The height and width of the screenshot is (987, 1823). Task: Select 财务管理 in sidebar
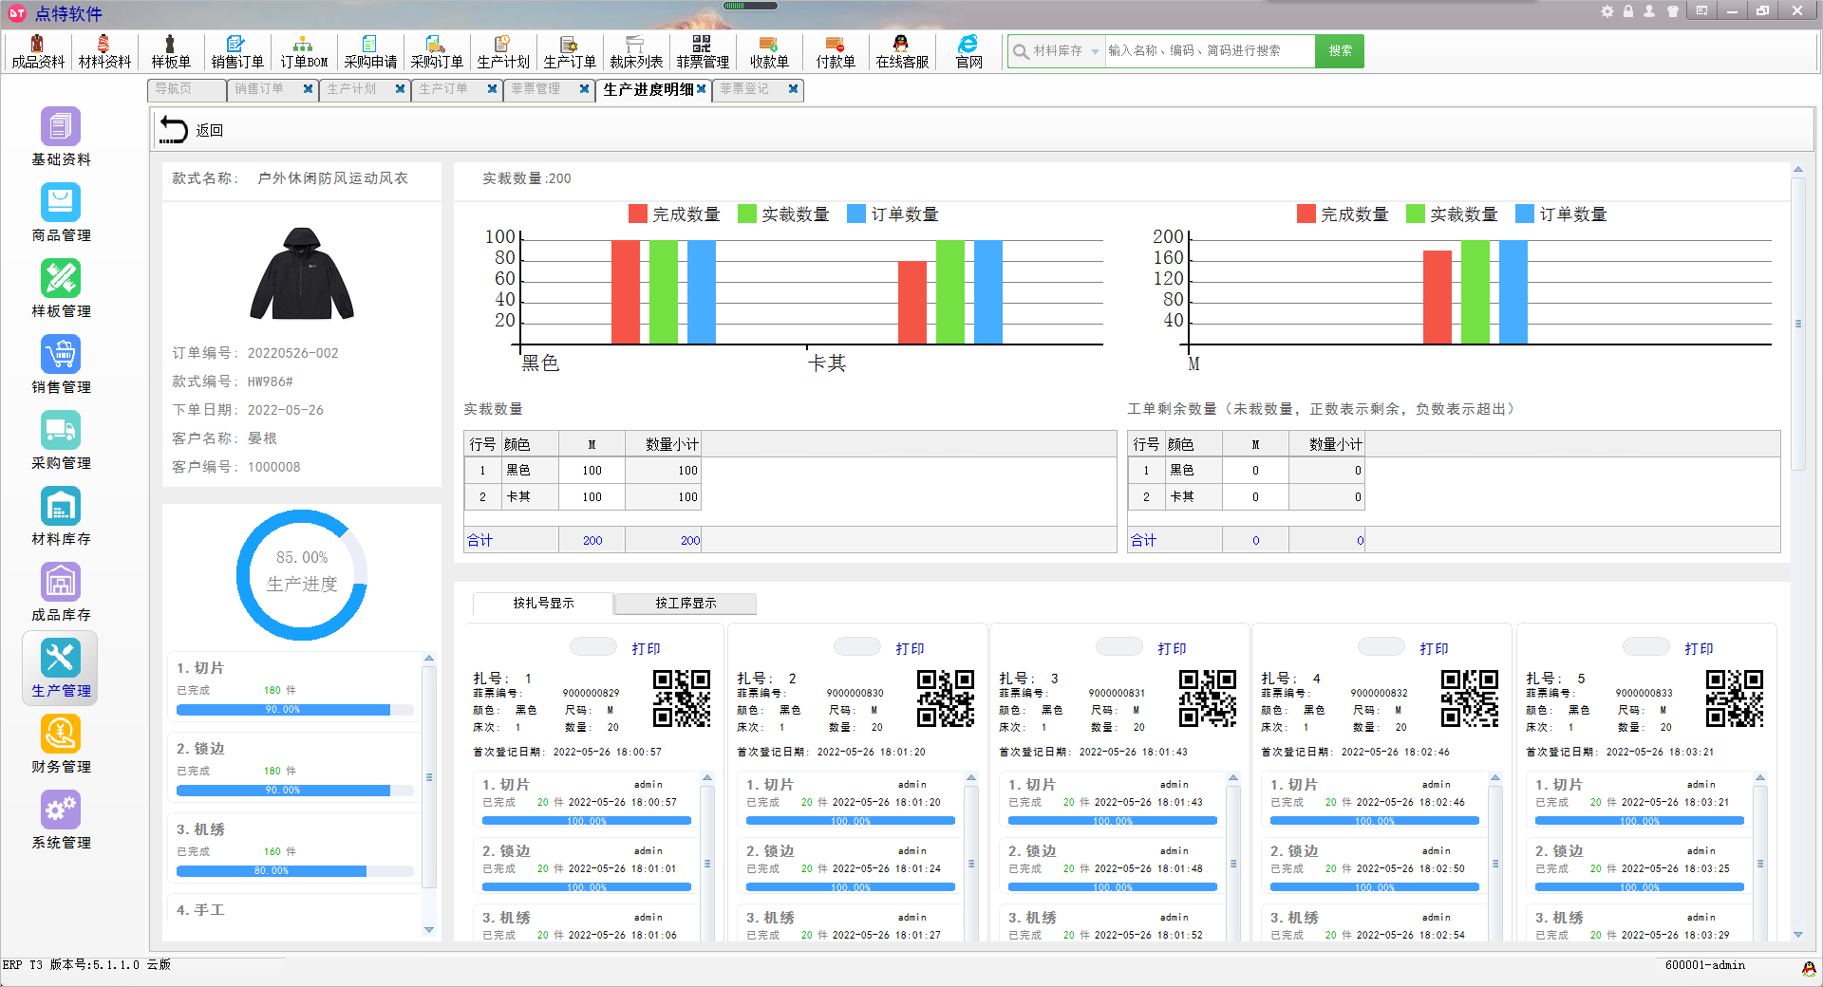pyautogui.click(x=61, y=744)
